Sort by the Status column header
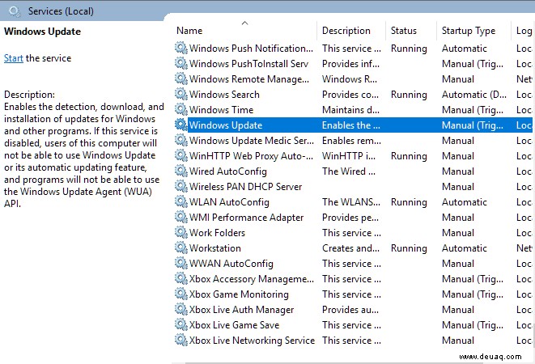This screenshot has height=364, width=535. [404, 31]
